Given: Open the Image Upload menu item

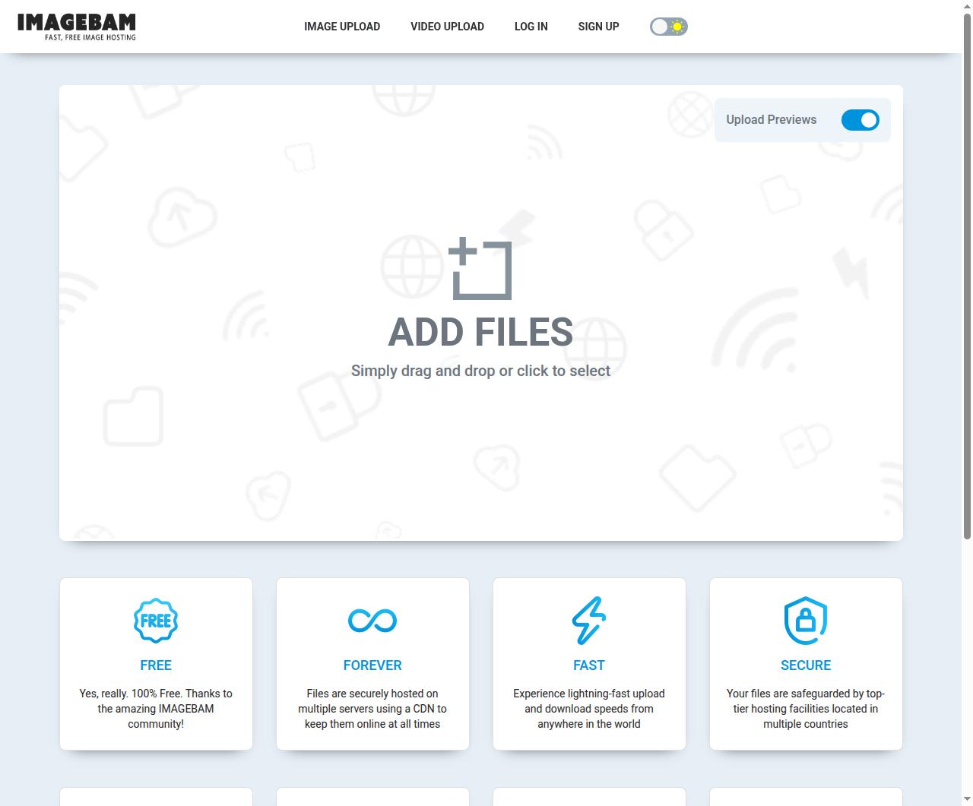Looking at the screenshot, I should [x=342, y=27].
